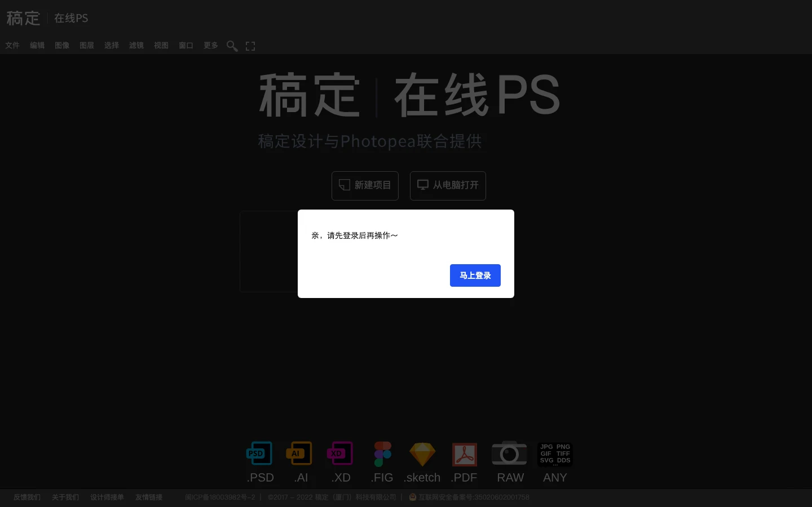Viewport: 812px width, 507px height.
Task: Click the 互联网安全备案号 link
Action: (469, 497)
